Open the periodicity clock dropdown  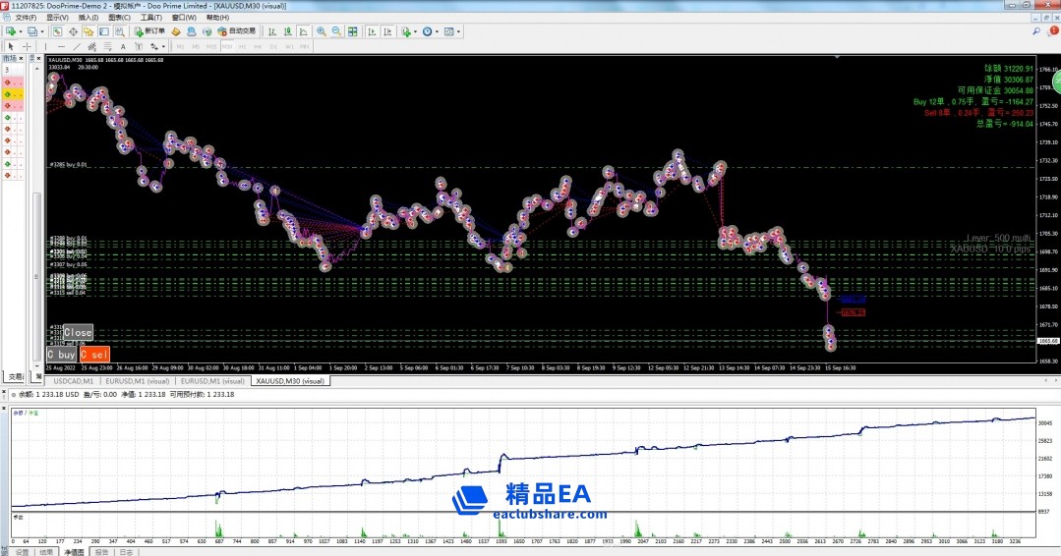click(439, 31)
